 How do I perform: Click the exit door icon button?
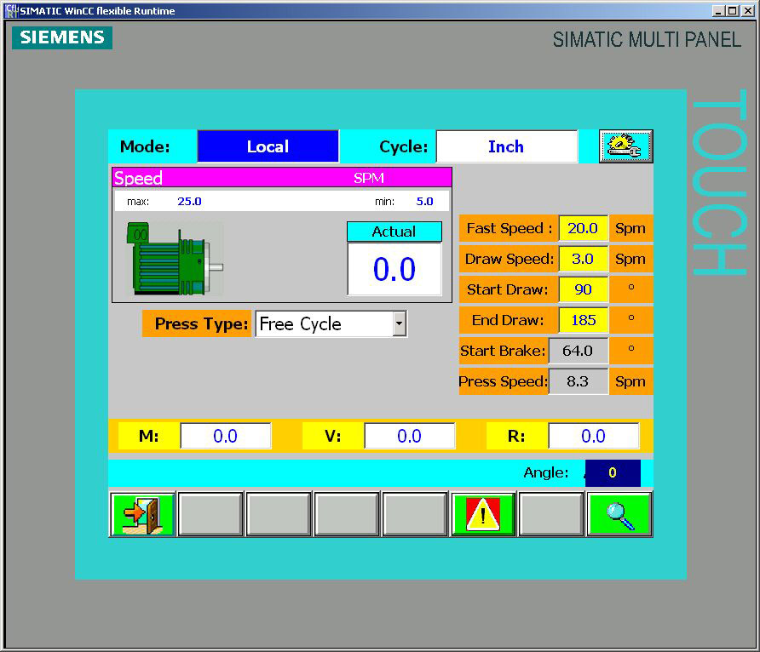click(142, 514)
